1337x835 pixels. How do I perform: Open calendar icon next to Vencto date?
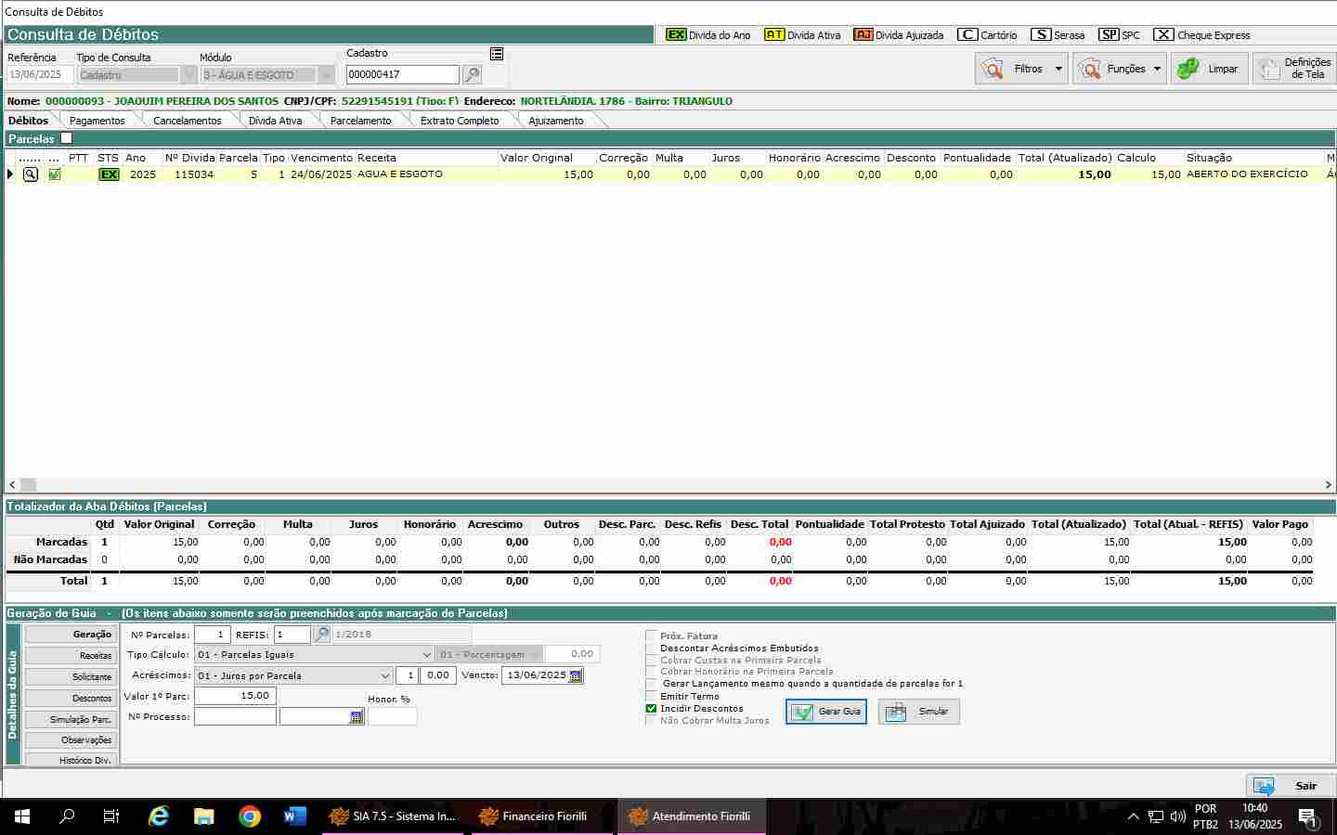[576, 675]
